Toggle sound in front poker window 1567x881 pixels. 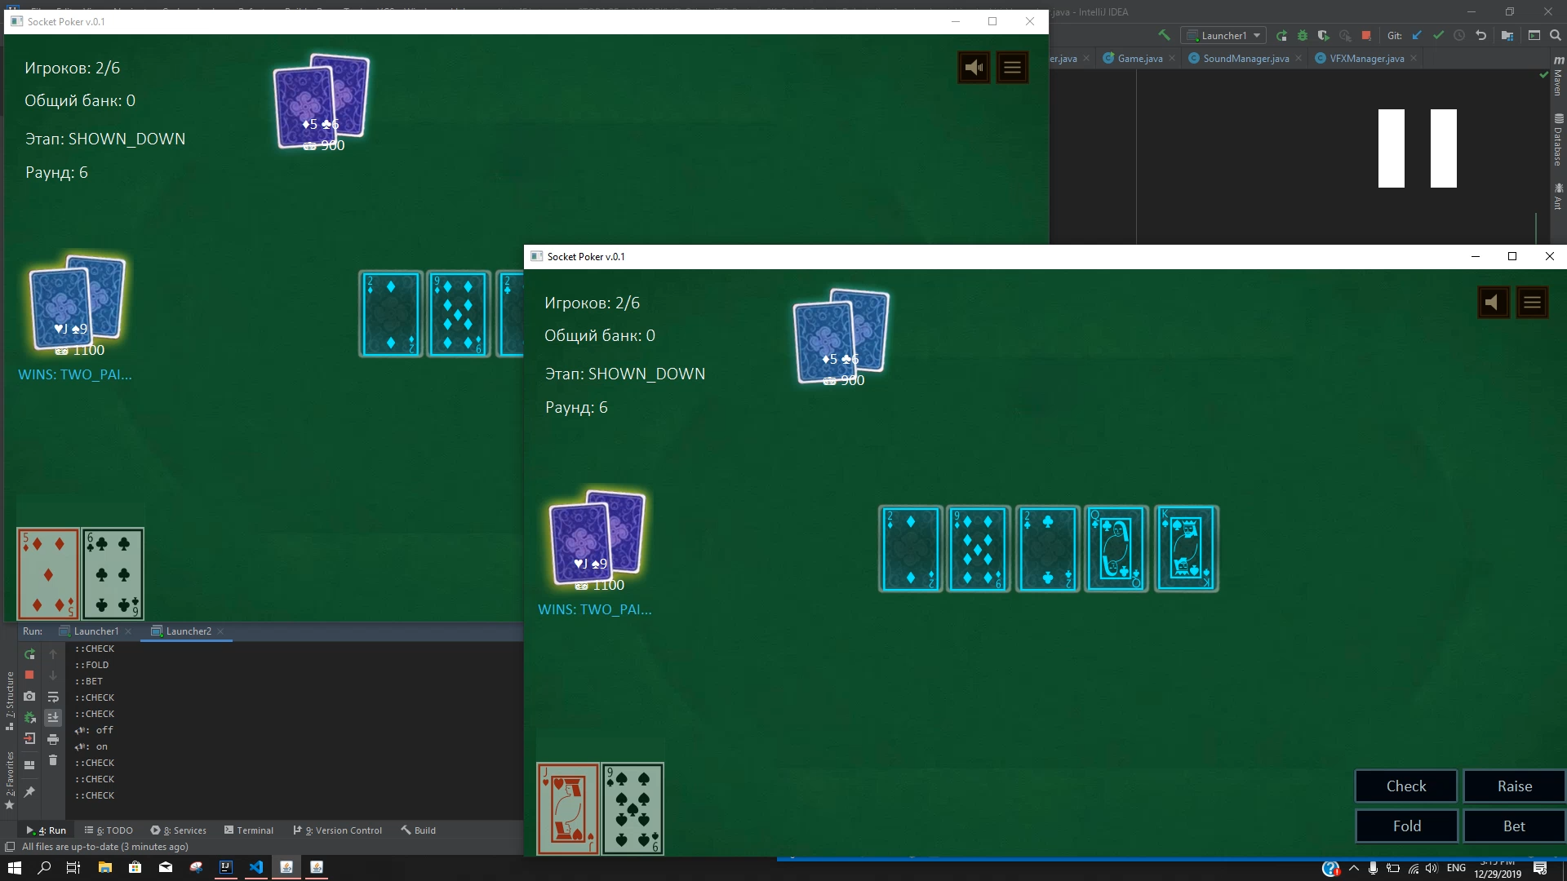pos(1493,303)
